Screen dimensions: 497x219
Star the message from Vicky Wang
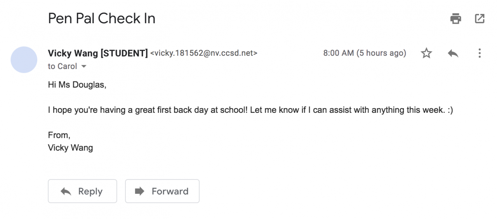coord(426,53)
